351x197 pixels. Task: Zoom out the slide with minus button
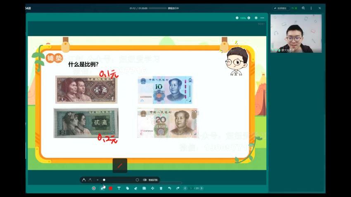tap(237, 18)
